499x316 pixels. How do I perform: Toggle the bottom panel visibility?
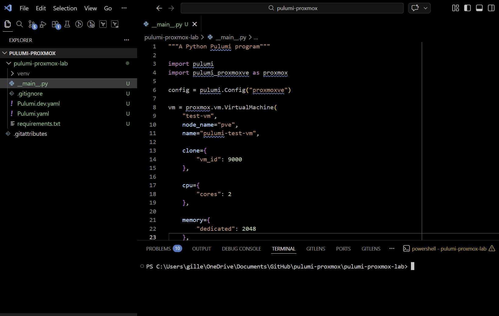(x=479, y=8)
